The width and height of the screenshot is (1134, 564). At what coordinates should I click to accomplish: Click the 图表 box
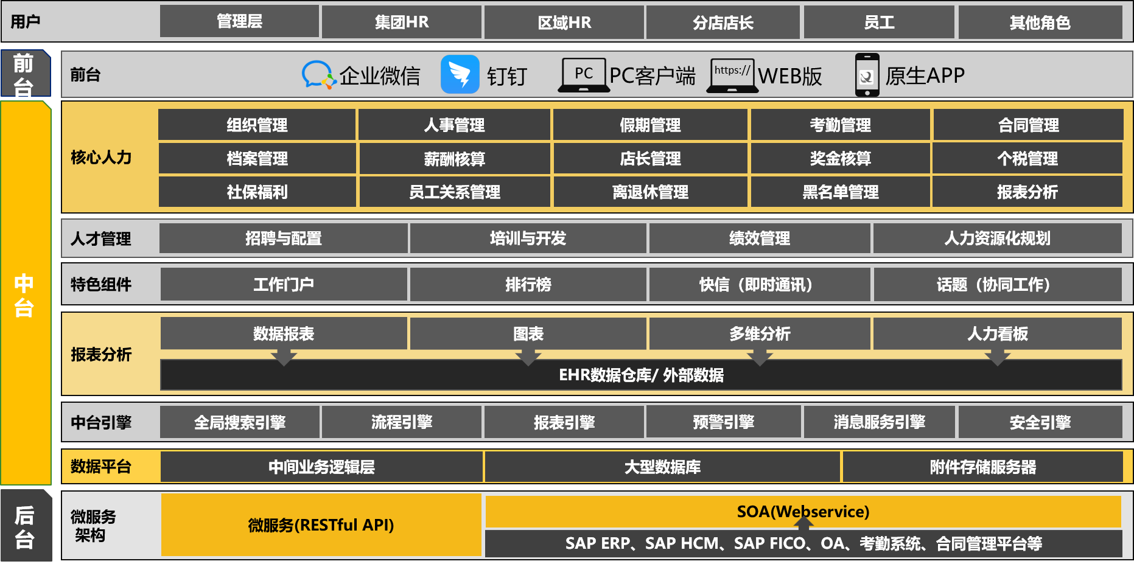point(528,333)
